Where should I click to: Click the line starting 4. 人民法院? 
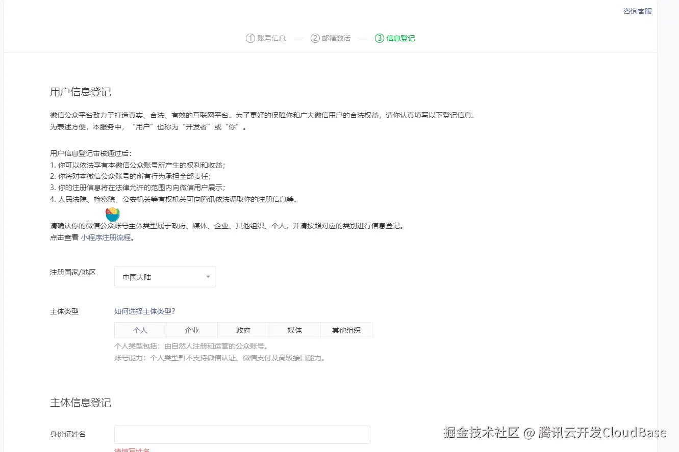[173, 199]
